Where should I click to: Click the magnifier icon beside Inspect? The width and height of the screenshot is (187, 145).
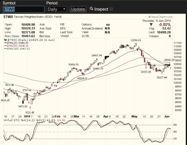coord(91,9)
